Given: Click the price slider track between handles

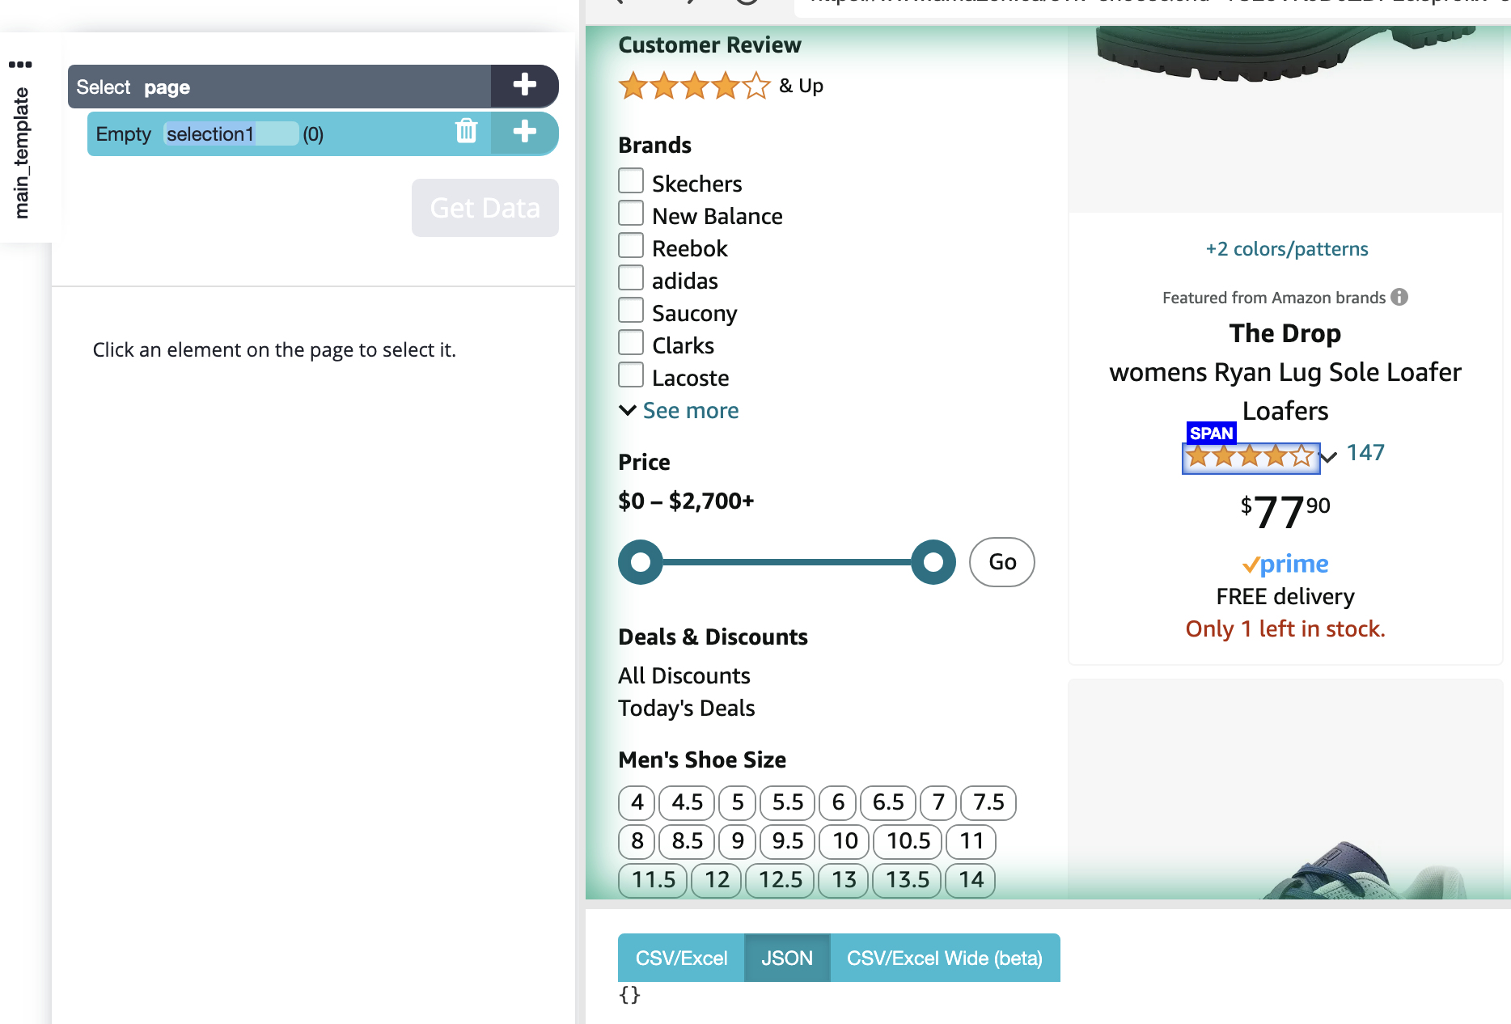Looking at the screenshot, I should pyautogui.click(x=787, y=562).
